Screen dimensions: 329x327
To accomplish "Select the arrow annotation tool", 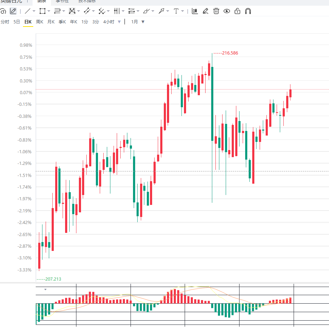I will click(161, 11).
